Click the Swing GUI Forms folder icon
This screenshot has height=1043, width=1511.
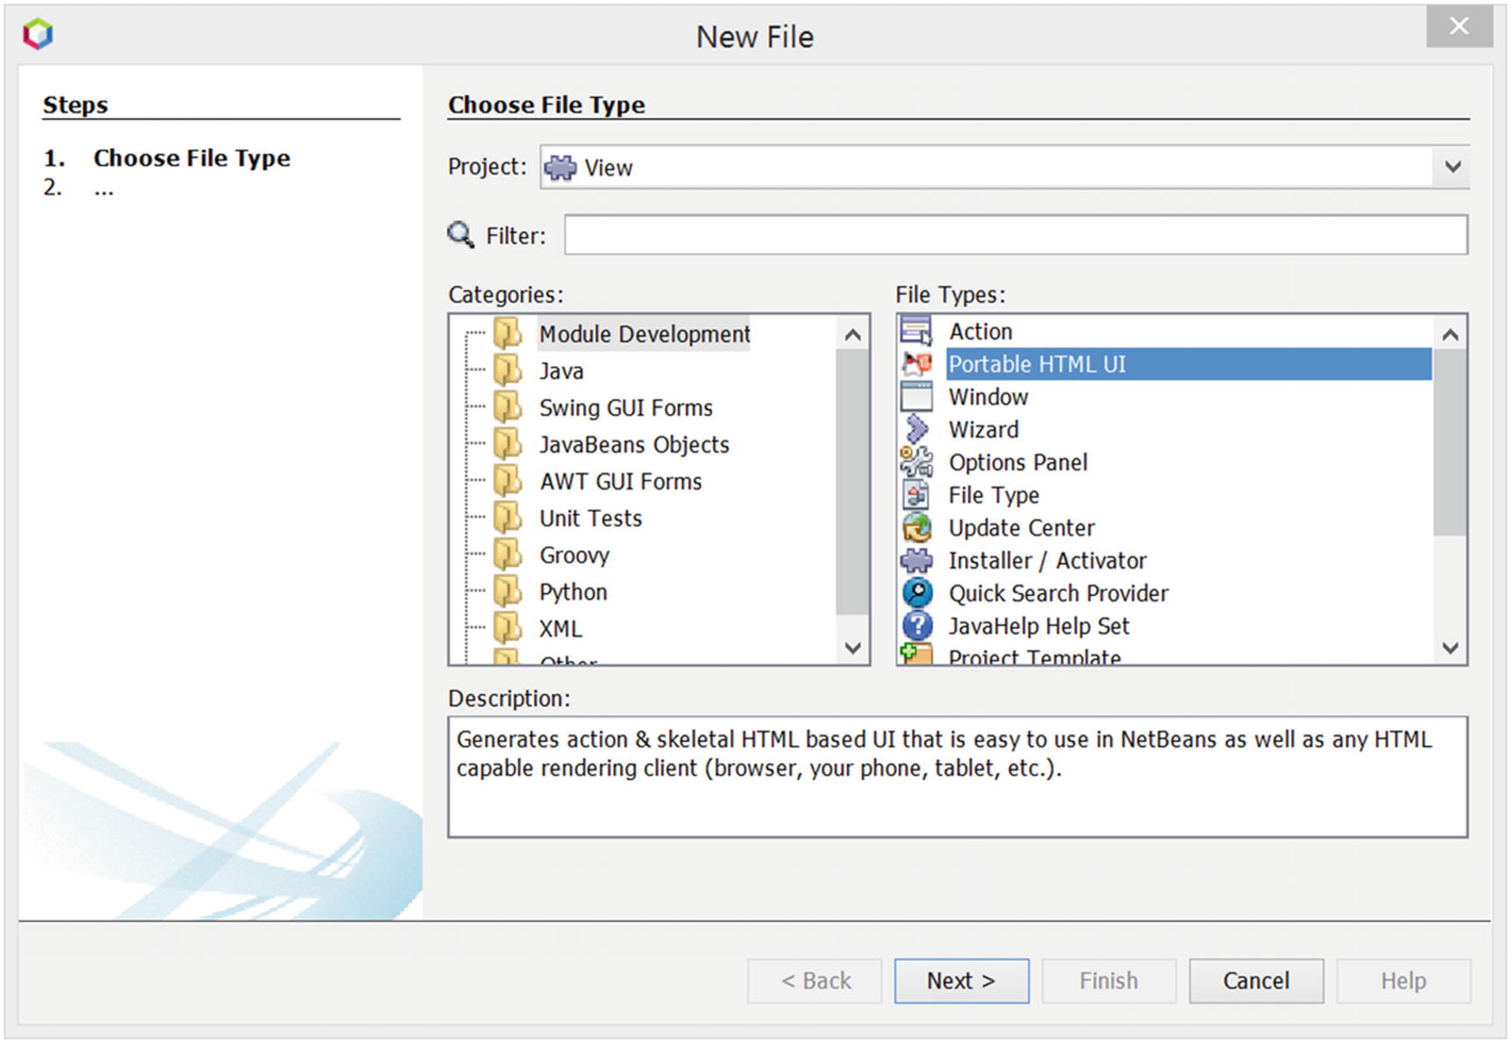click(x=508, y=407)
